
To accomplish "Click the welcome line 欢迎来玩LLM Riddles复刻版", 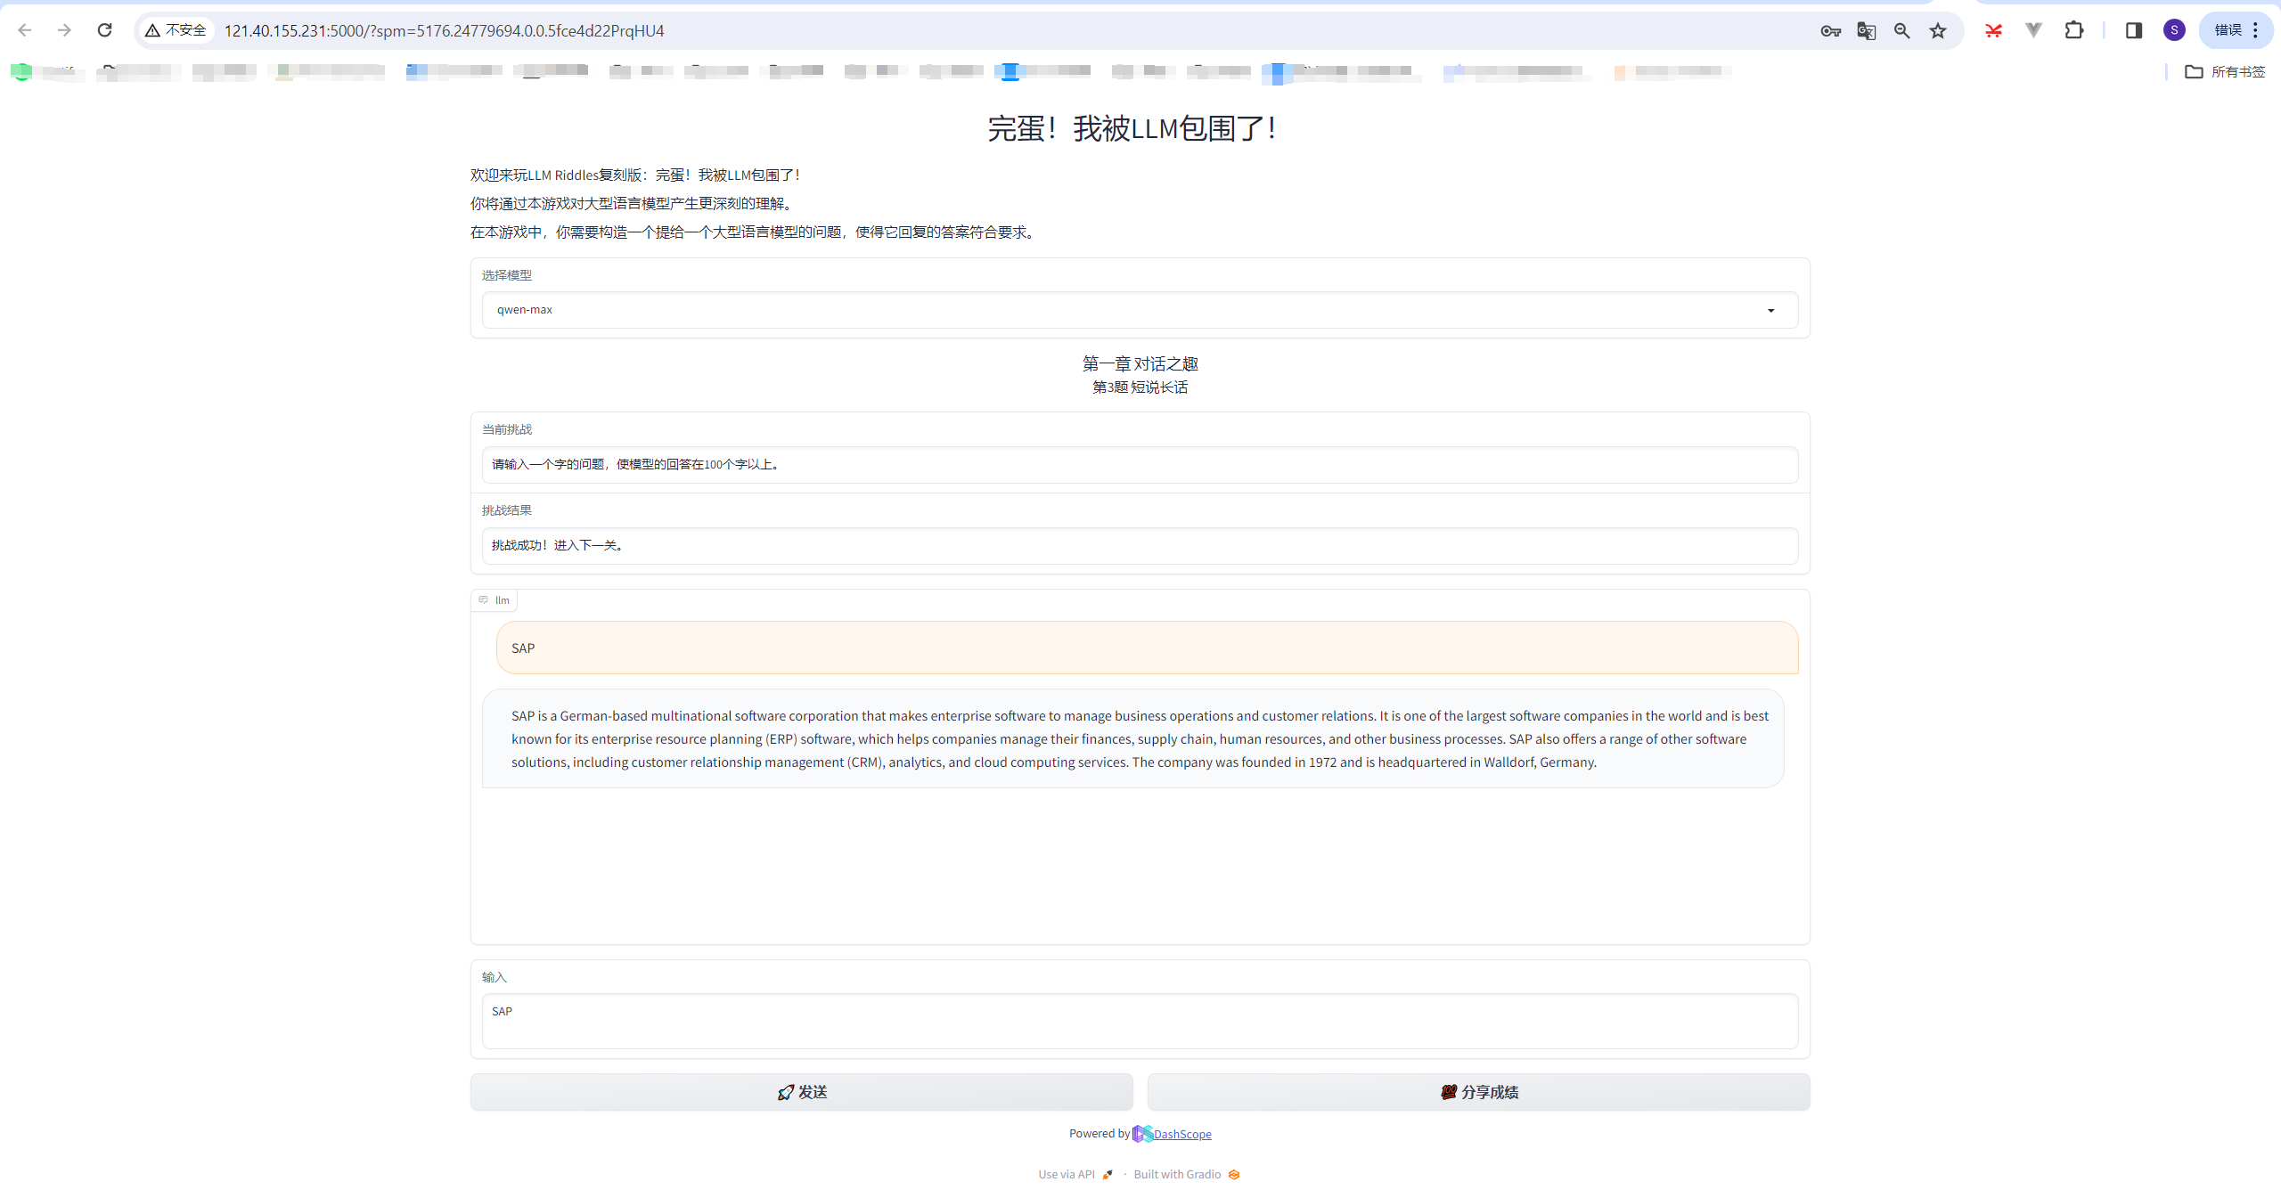I will tap(636, 175).
